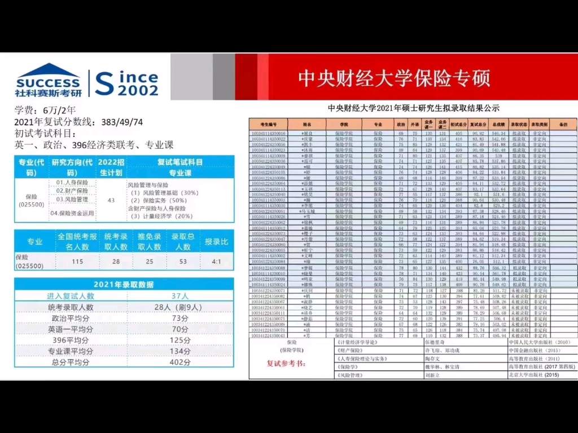Select the 考生编号 column header

(x=270, y=124)
